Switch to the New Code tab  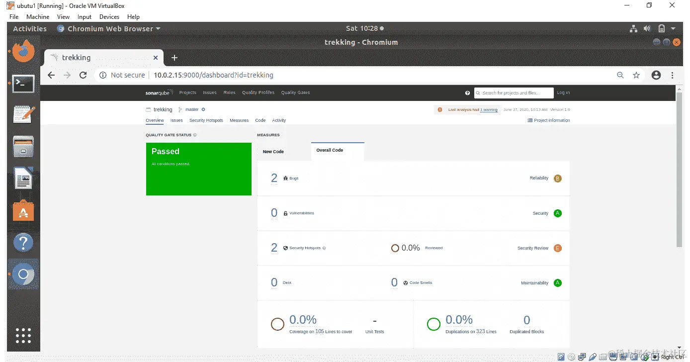click(272, 151)
